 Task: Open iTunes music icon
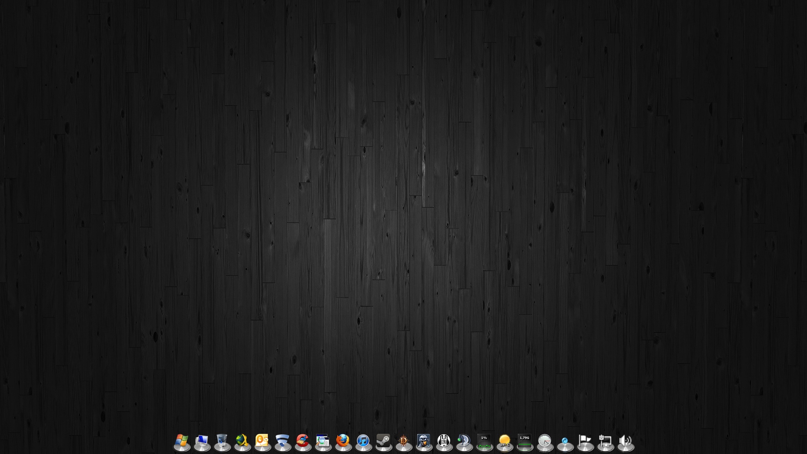click(x=363, y=441)
